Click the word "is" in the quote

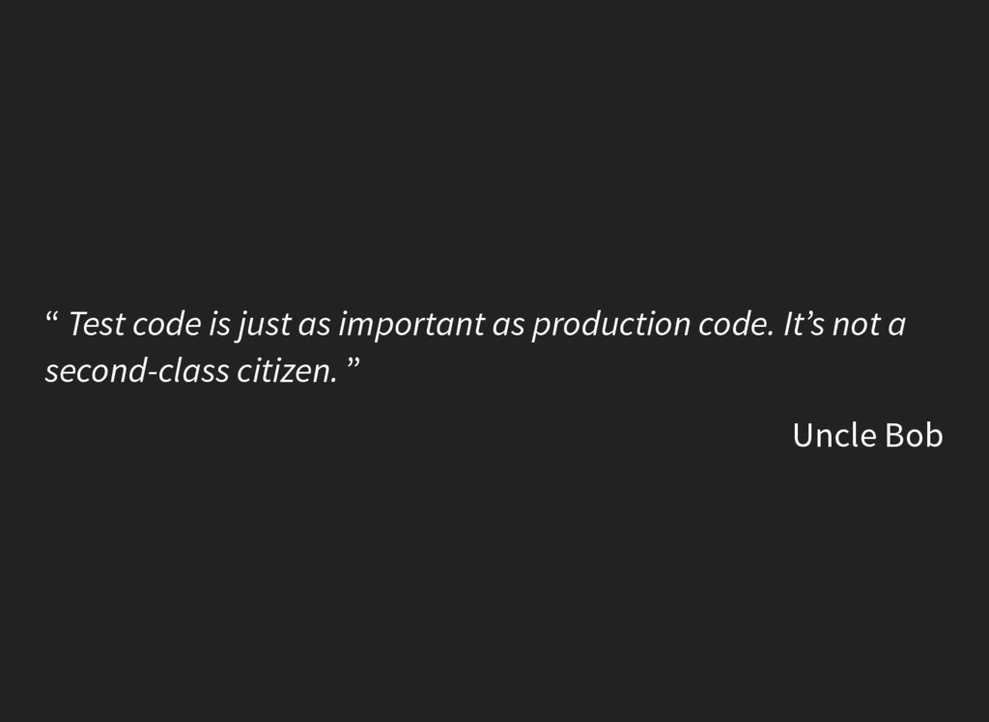219,325
